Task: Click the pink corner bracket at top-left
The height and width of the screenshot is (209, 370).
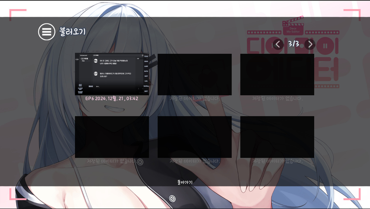Action: (x=17, y=14)
